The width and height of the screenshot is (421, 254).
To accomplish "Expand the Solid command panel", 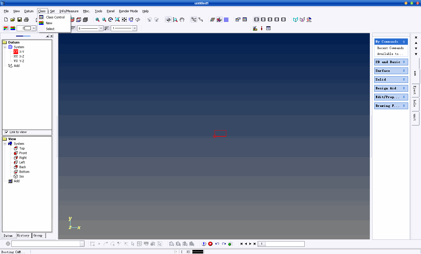I will 391,79.
